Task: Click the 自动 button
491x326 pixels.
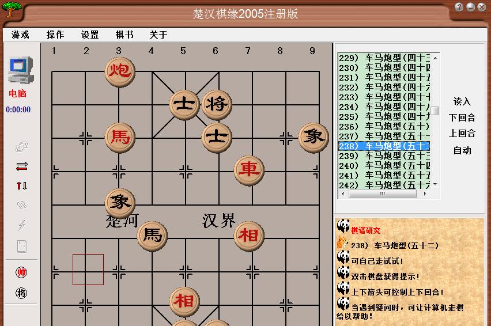Action: [462, 150]
